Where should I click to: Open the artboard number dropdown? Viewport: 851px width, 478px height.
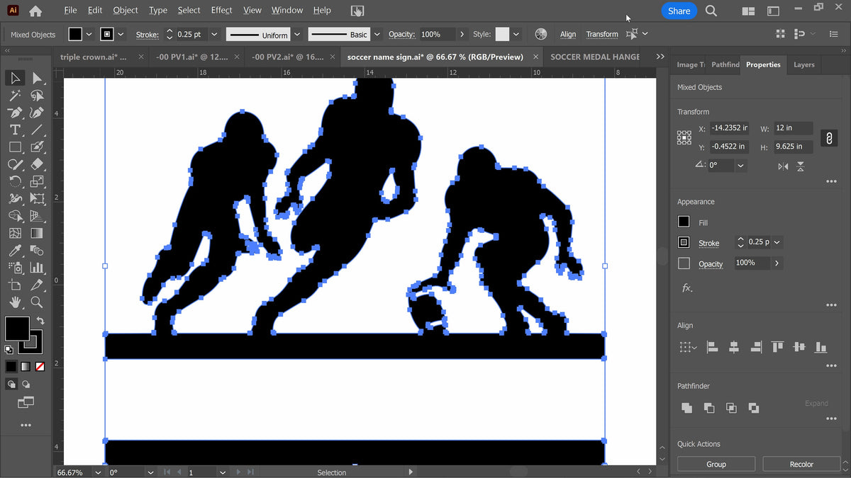[223, 472]
